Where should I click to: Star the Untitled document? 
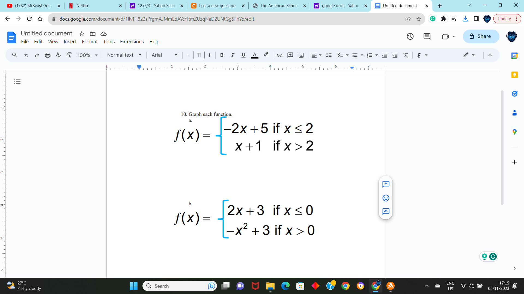(82, 33)
